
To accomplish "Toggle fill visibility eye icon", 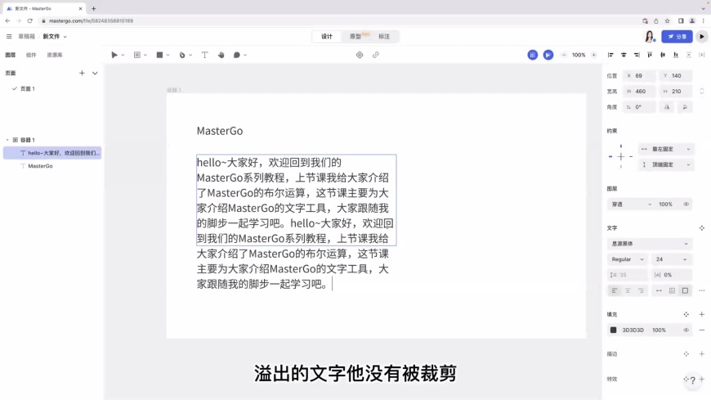I will pyautogui.click(x=686, y=330).
